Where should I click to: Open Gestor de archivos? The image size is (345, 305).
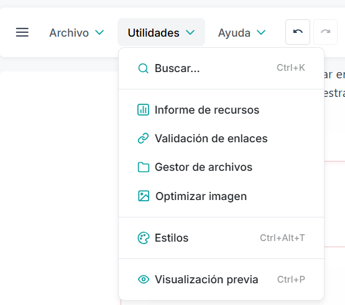(221, 167)
